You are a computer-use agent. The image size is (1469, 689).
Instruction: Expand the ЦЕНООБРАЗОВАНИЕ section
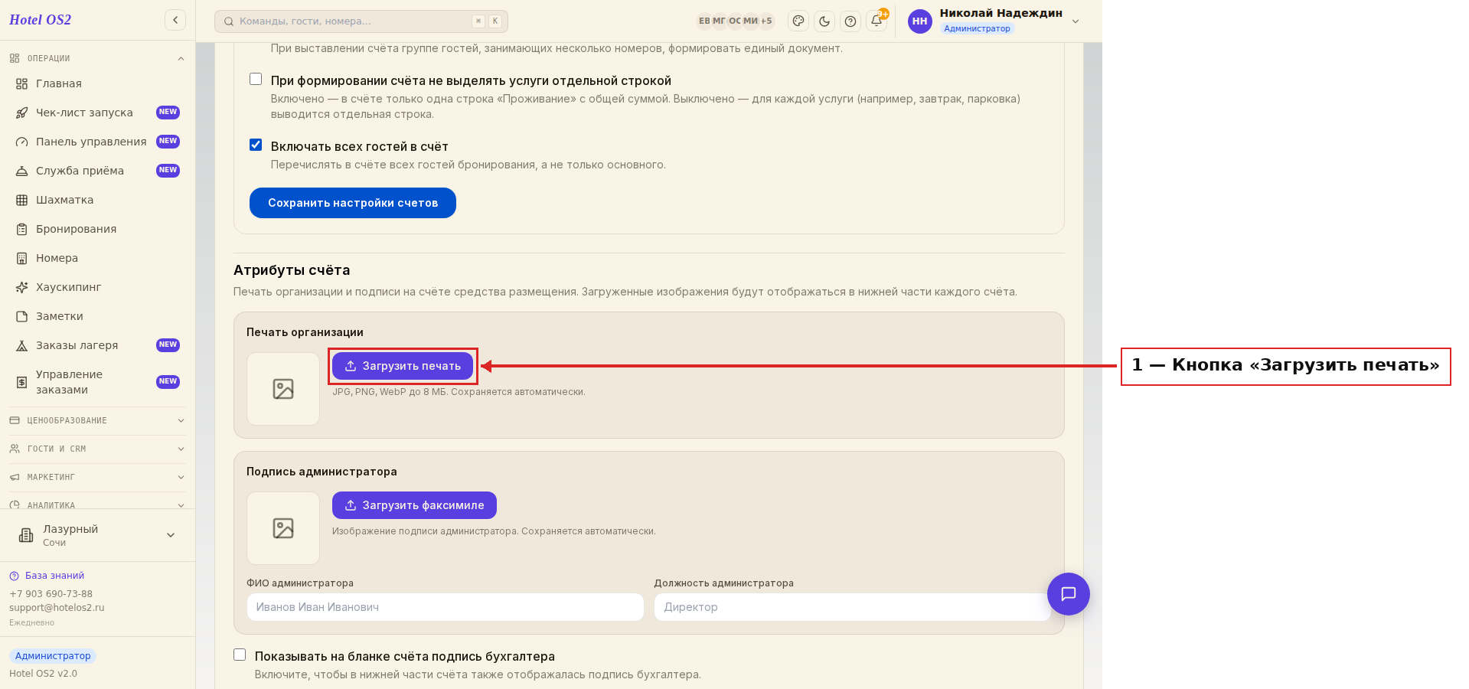click(97, 420)
